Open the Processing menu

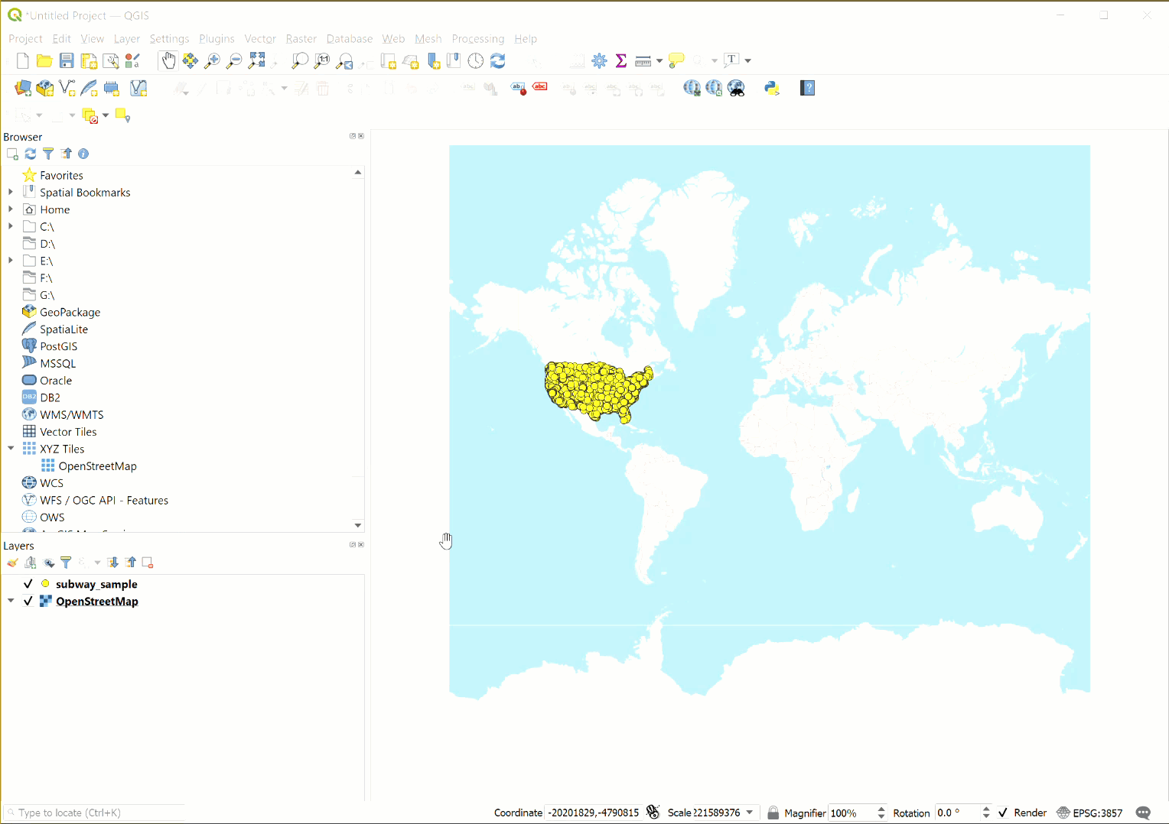(x=478, y=38)
